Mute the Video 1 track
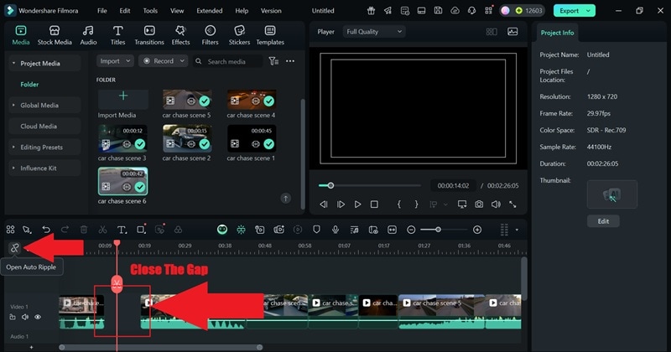Viewport: 671px width, 352px height. [25, 317]
